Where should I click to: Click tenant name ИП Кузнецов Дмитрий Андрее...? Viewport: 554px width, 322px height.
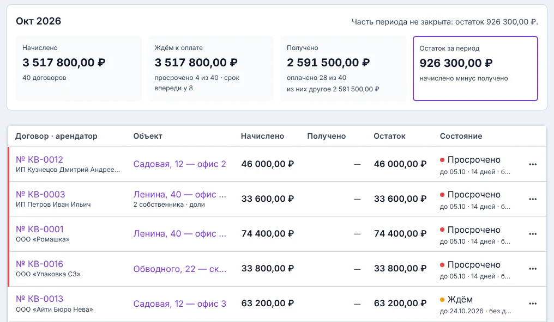click(68, 170)
